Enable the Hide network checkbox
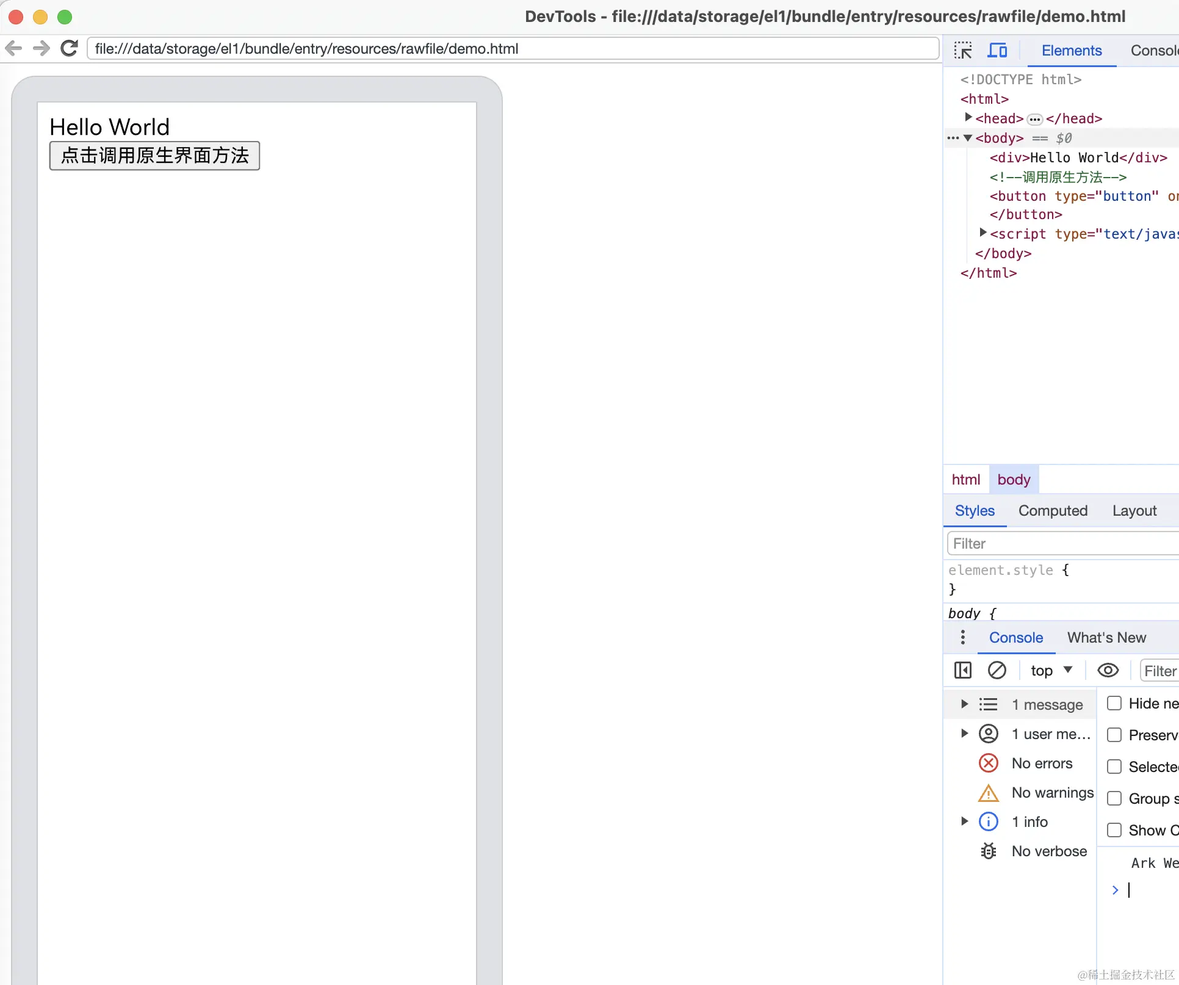1179x985 pixels. pos(1114,703)
